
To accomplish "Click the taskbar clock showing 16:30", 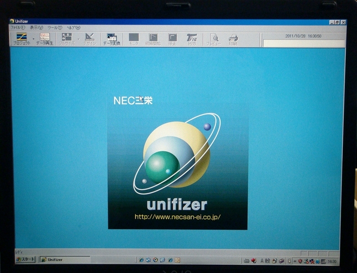I will [332, 262].
